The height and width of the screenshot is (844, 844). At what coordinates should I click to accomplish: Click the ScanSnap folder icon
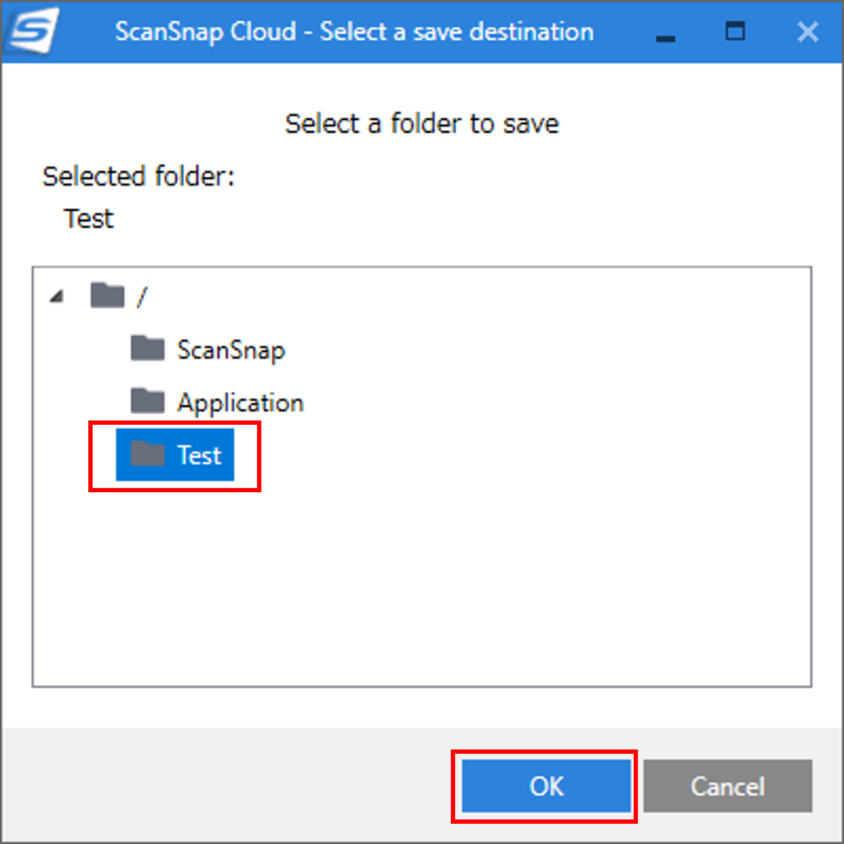pos(147,348)
